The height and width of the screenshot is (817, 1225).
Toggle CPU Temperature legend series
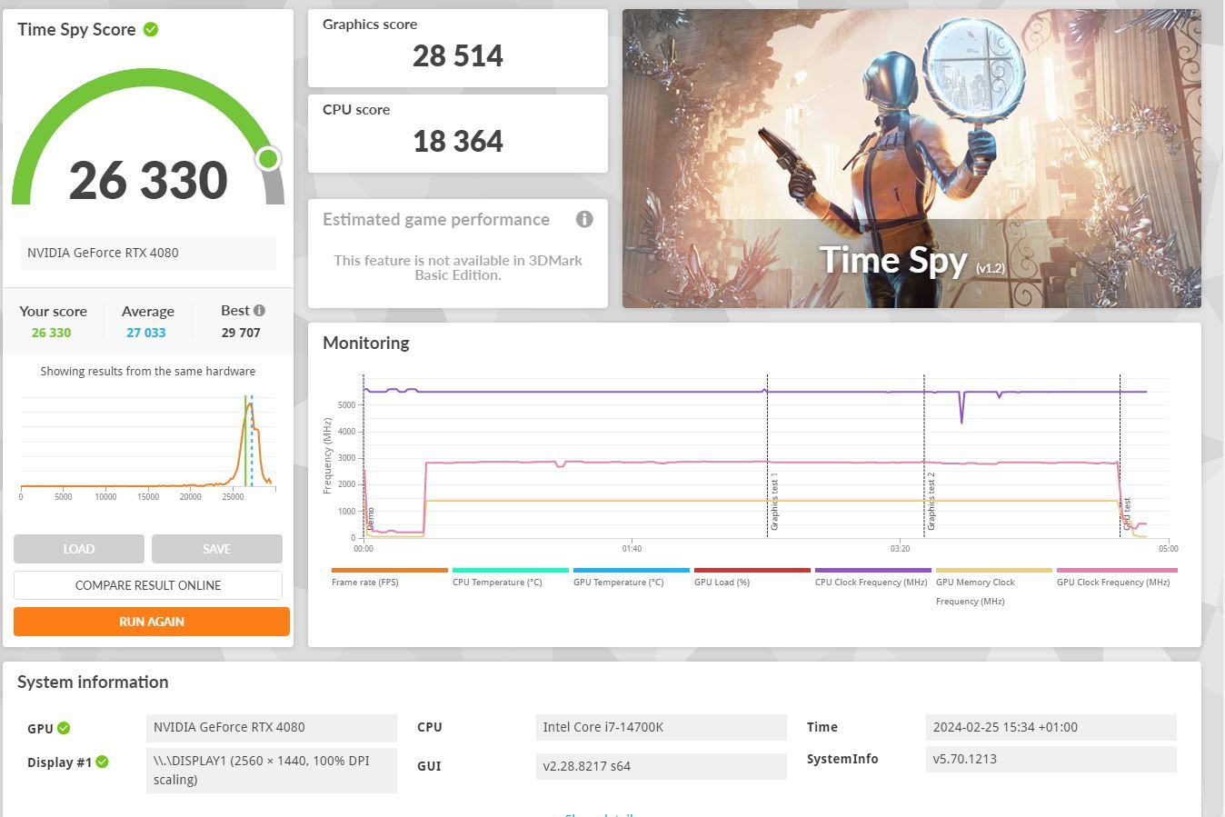click(511, 578)
